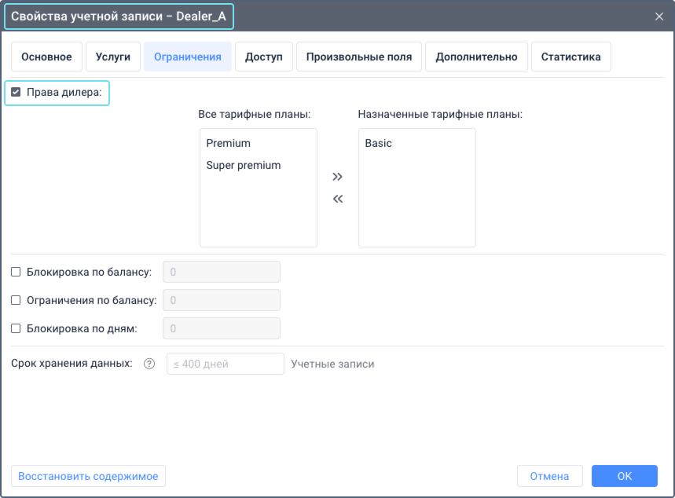675x498 pixels.
Task: Uncheck Права дилера
Action: pyautogui.click(x=16, y=92)
